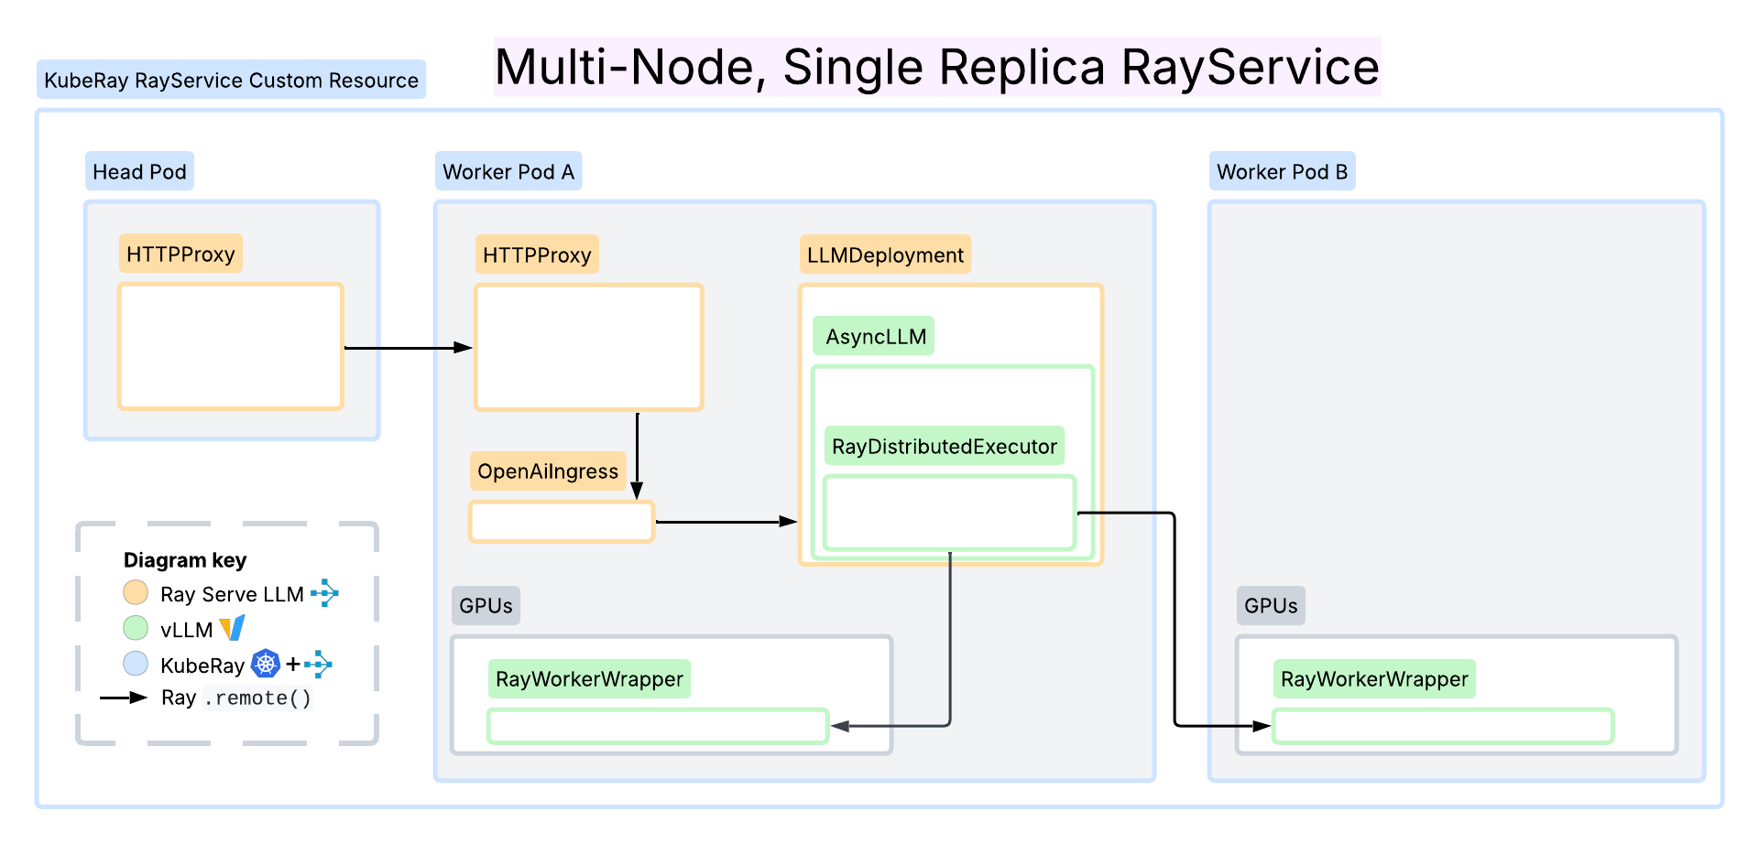This screenshot has height=844, width=1759.
Task: Click the diagram title Multi-Node, Single Replica RayService
Action: coord(937,67)
